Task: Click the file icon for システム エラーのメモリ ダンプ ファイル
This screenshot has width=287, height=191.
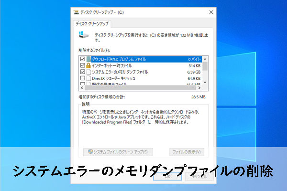Action: coord(88,72)
